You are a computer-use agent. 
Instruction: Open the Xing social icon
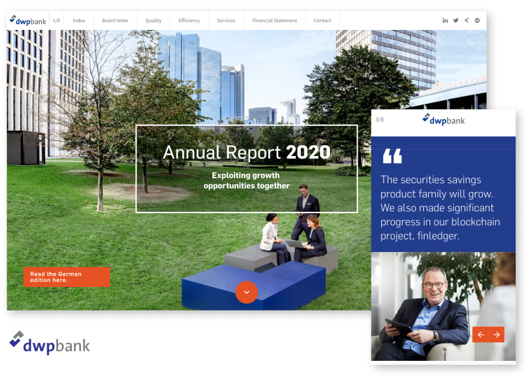[467, 20]
